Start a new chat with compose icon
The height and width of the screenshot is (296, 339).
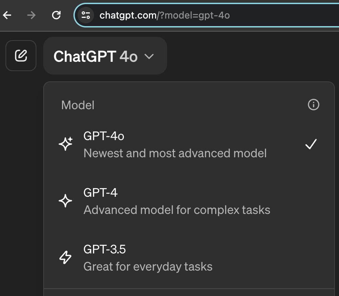point(21,56)
